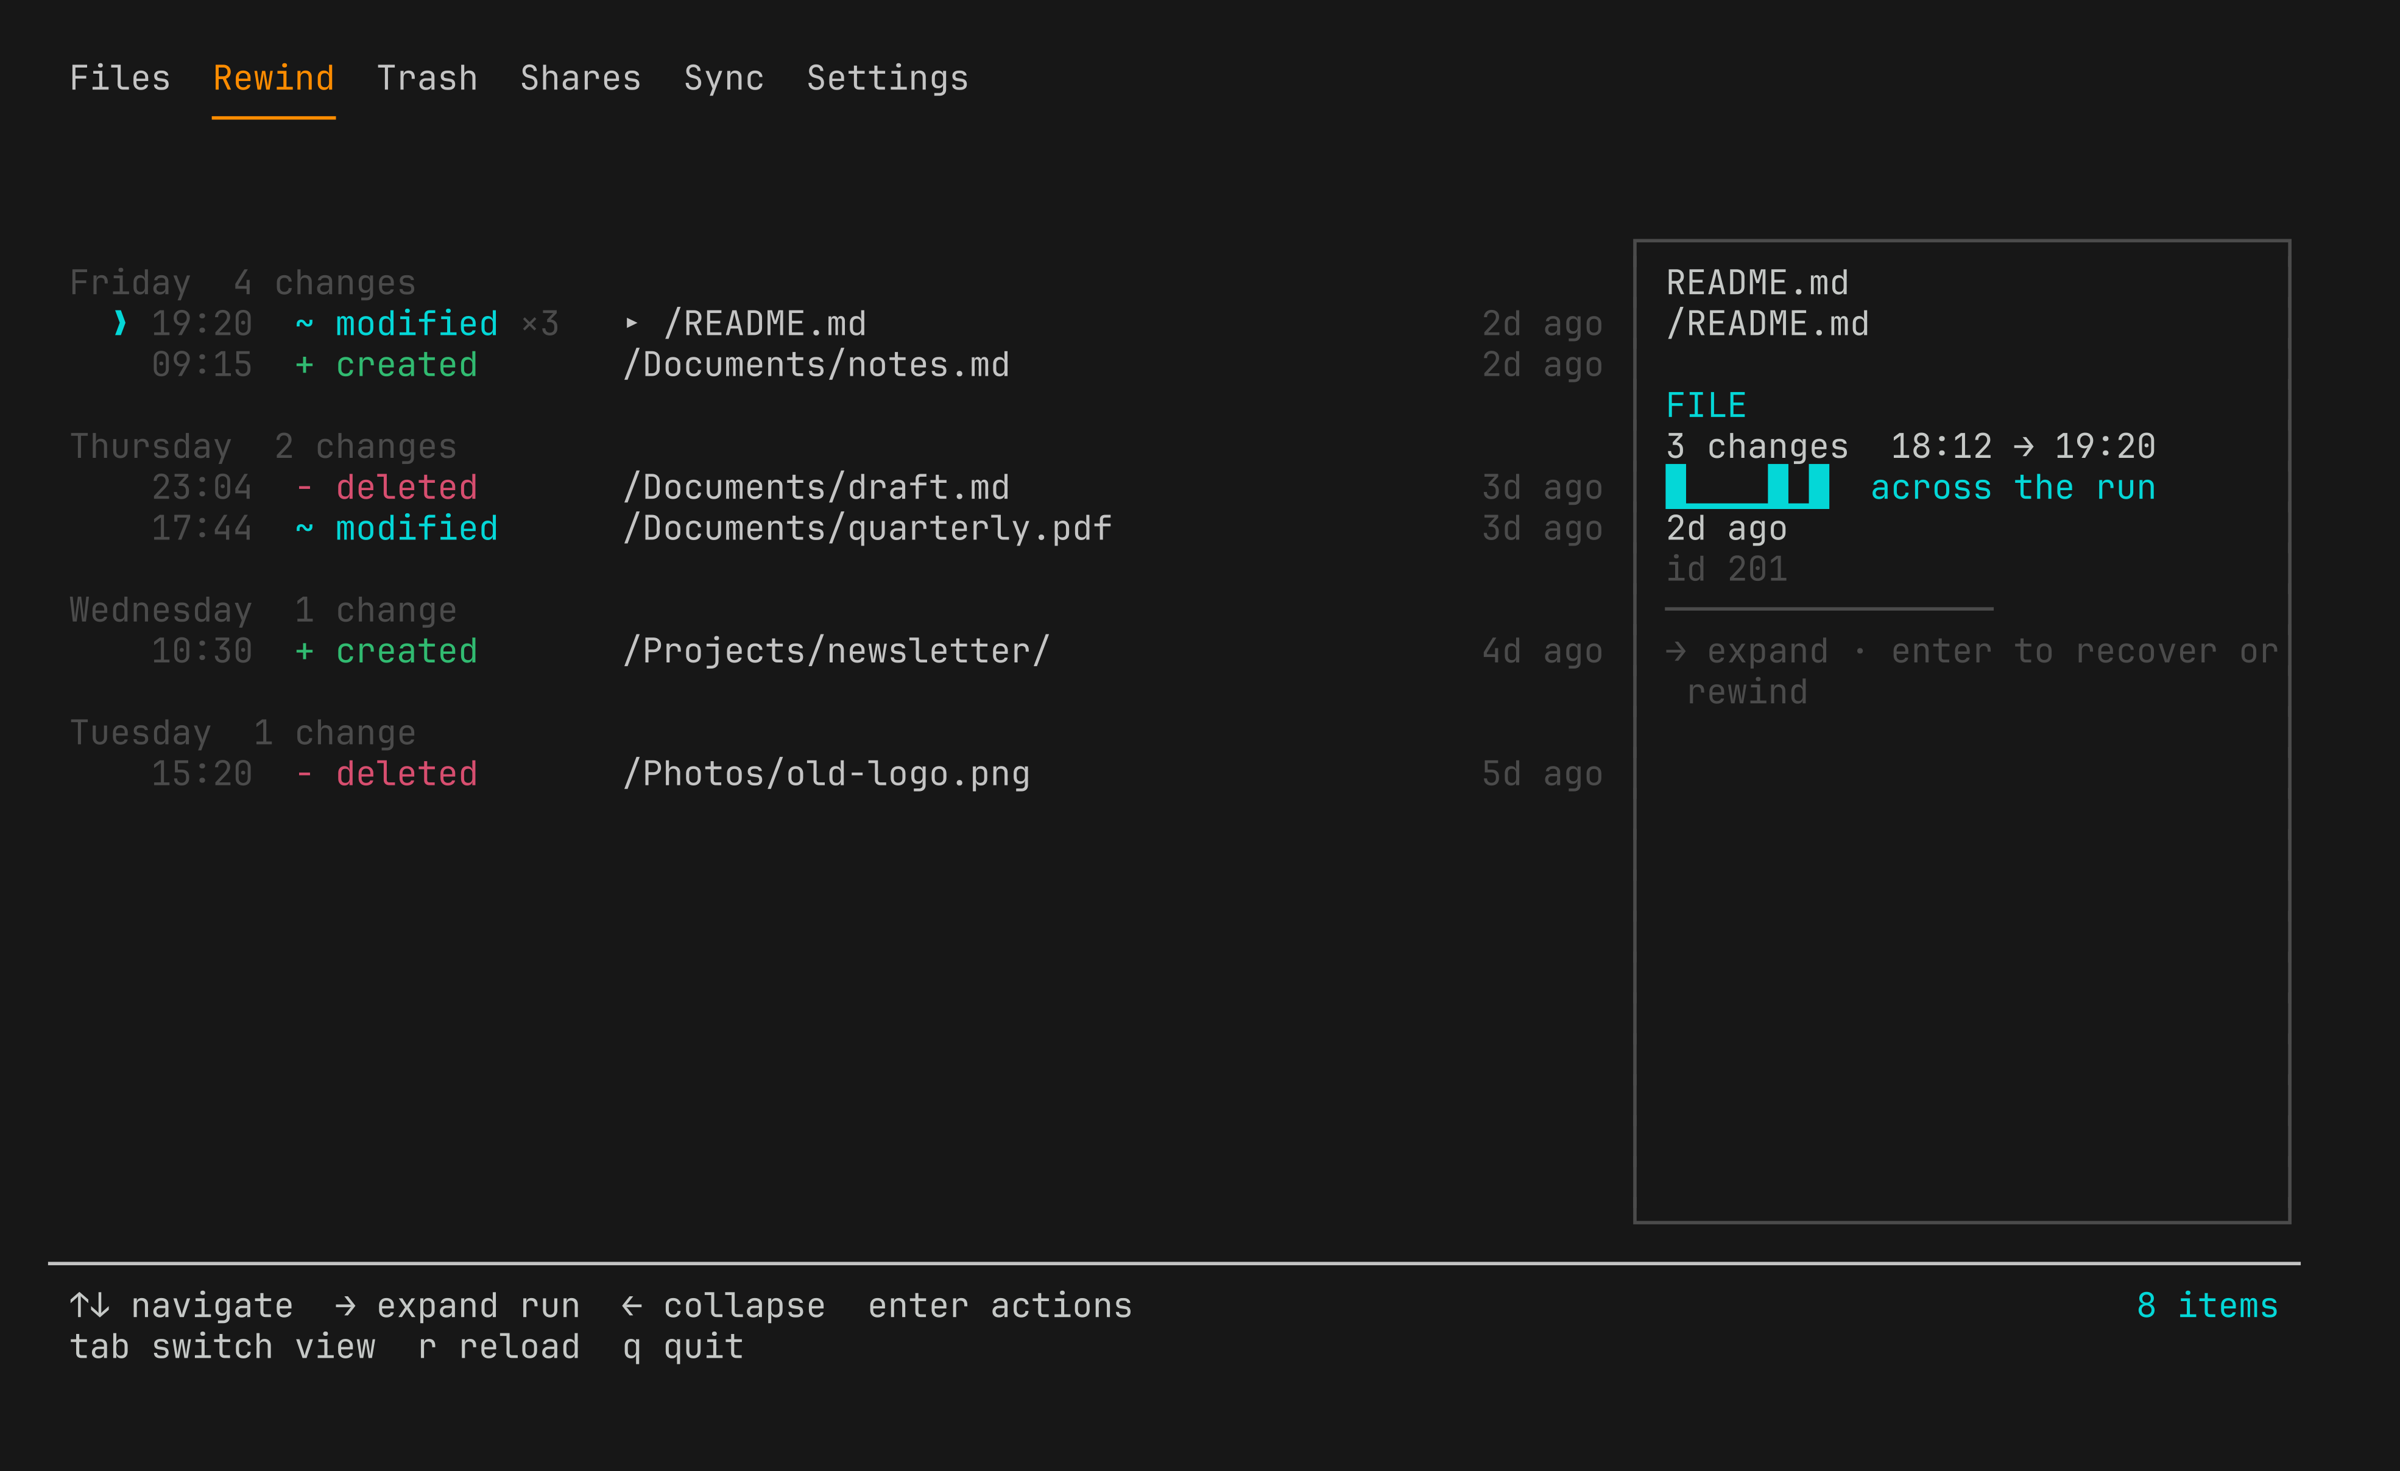Click the created label for newsletter
Image resolution: width=2400 pixels, height=1471 pixels.
tap(407, 650)
